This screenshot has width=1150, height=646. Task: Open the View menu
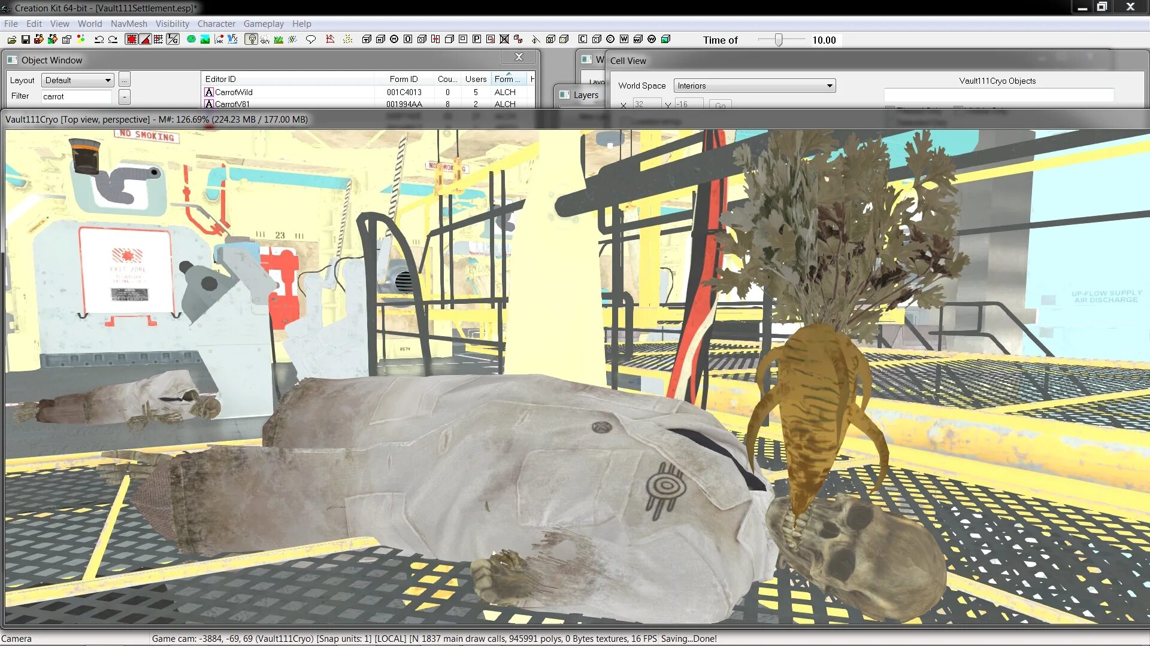59,24
